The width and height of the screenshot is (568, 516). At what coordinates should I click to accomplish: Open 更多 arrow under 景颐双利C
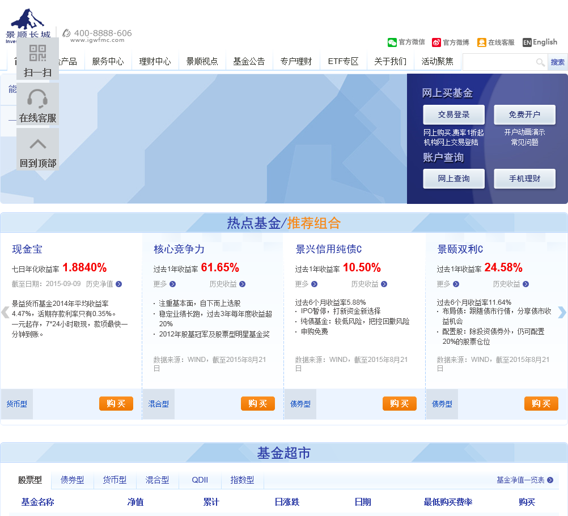pos(456,284)
